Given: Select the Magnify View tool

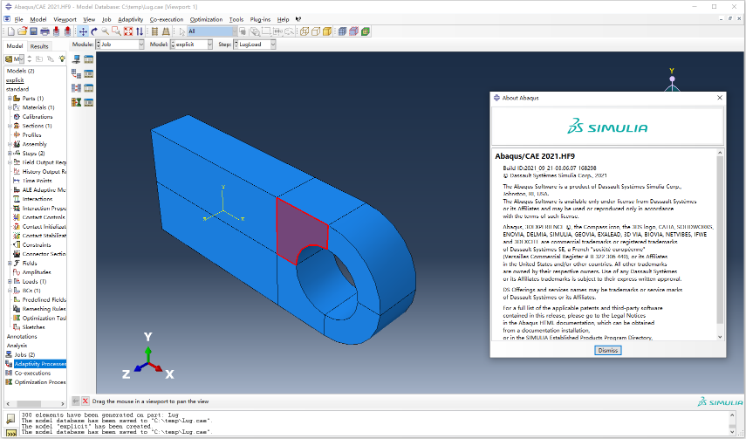Looking at the screenshot, I should (x=106, y=31).
